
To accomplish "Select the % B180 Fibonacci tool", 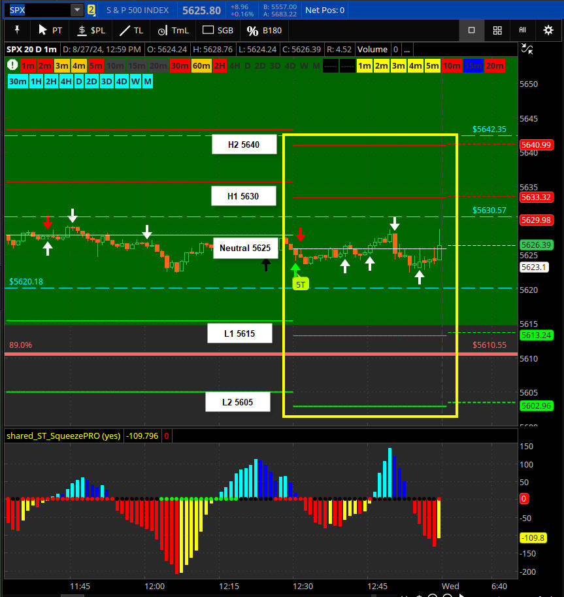I will tap(264, 31).
